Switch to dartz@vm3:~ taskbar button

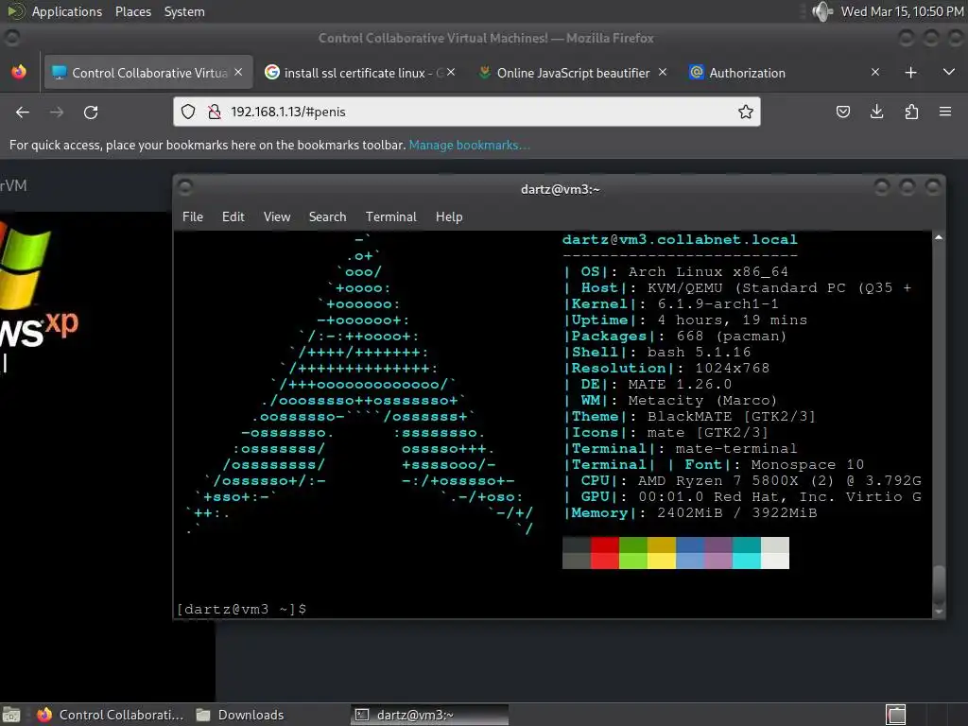[430, 715]
